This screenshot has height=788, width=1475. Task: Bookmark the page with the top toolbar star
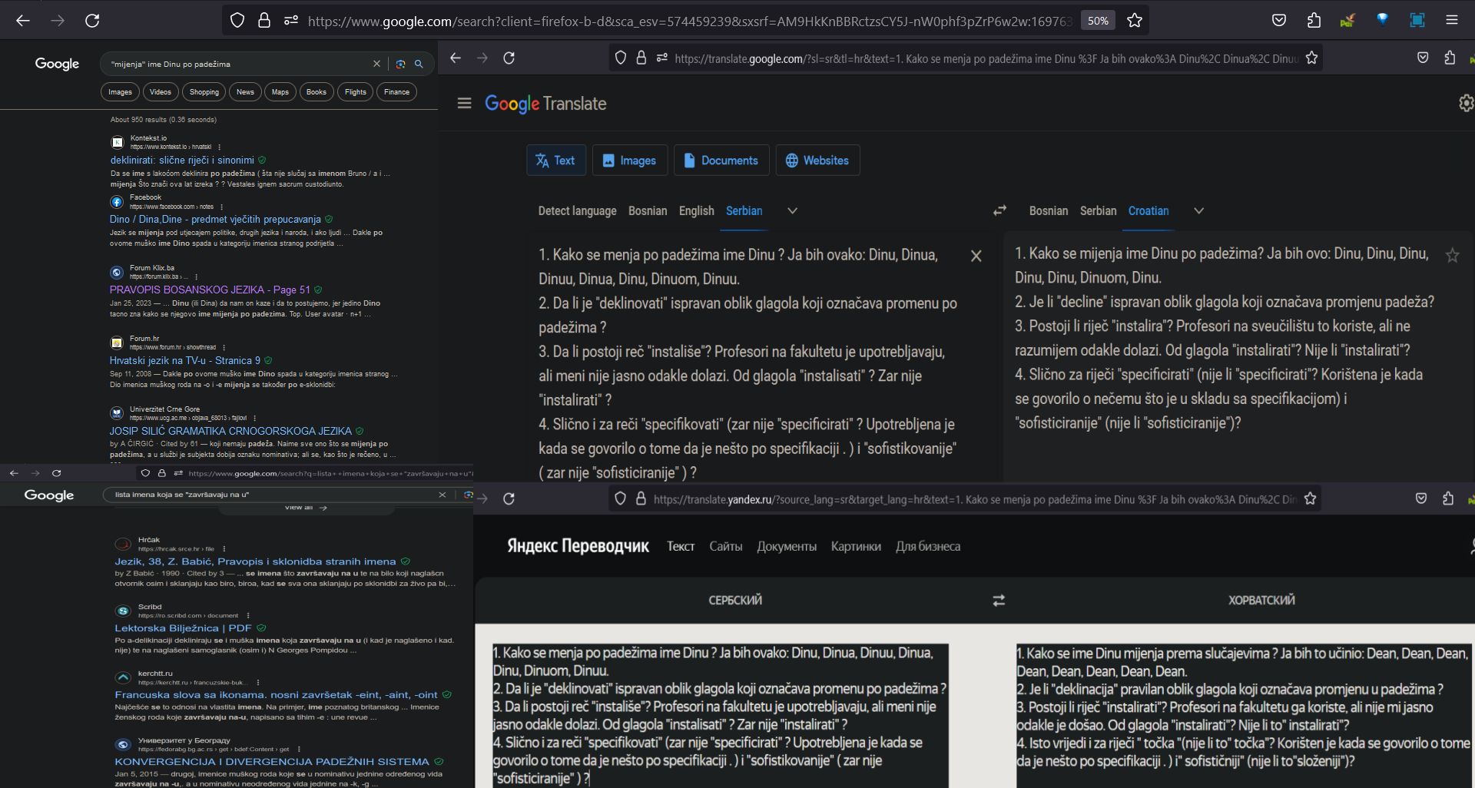click(1135, 21)
